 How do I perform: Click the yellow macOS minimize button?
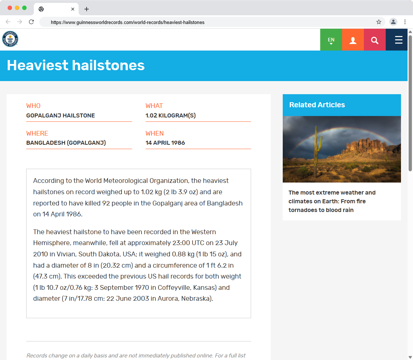[17, 8]
